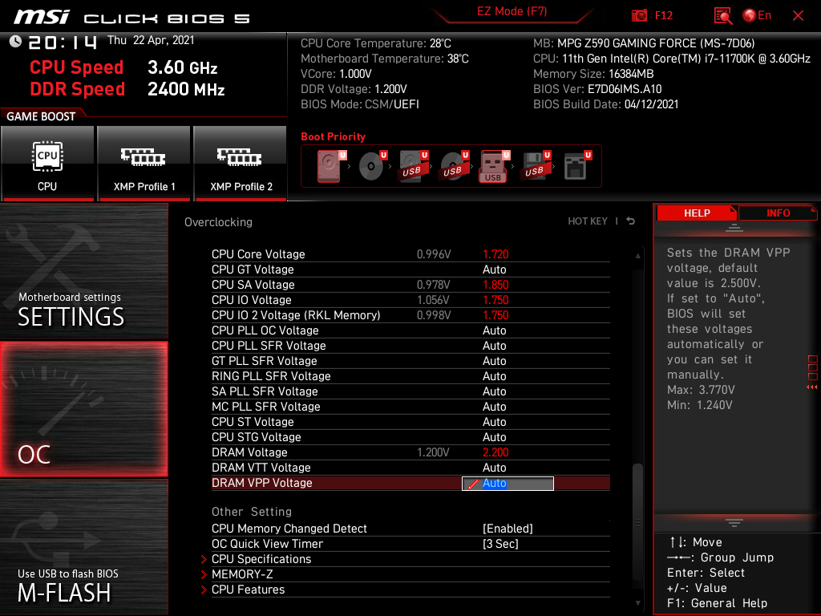
Task: Click the clock icon beside the time
Action: [15, 42]
